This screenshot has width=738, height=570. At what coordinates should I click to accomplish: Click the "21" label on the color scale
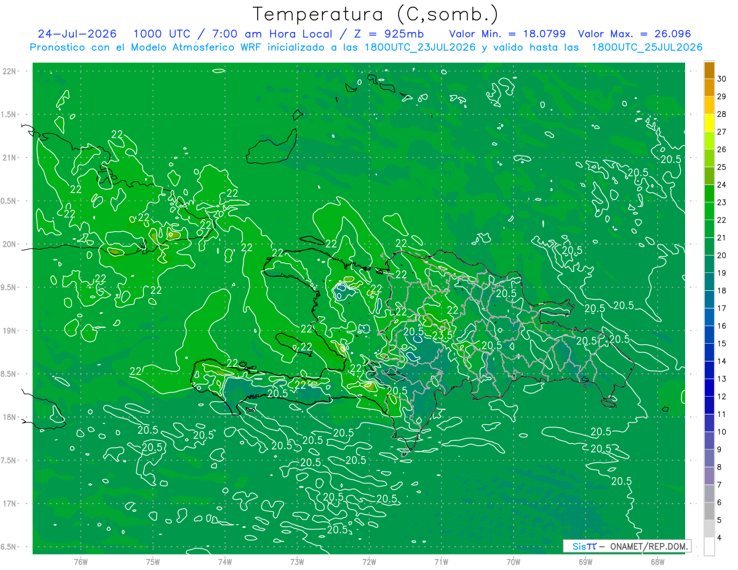pyautogui.click(x=722, y=237)
